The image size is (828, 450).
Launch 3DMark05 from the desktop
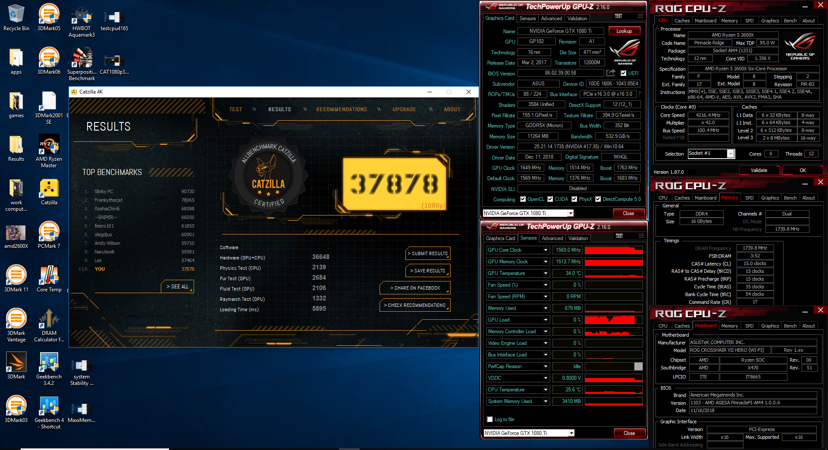[x=49, y=18]
